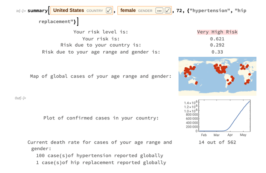Confirm the female gender entity checkmark
The width and height of the screenshot is (266, 173).
coord(168,10)
